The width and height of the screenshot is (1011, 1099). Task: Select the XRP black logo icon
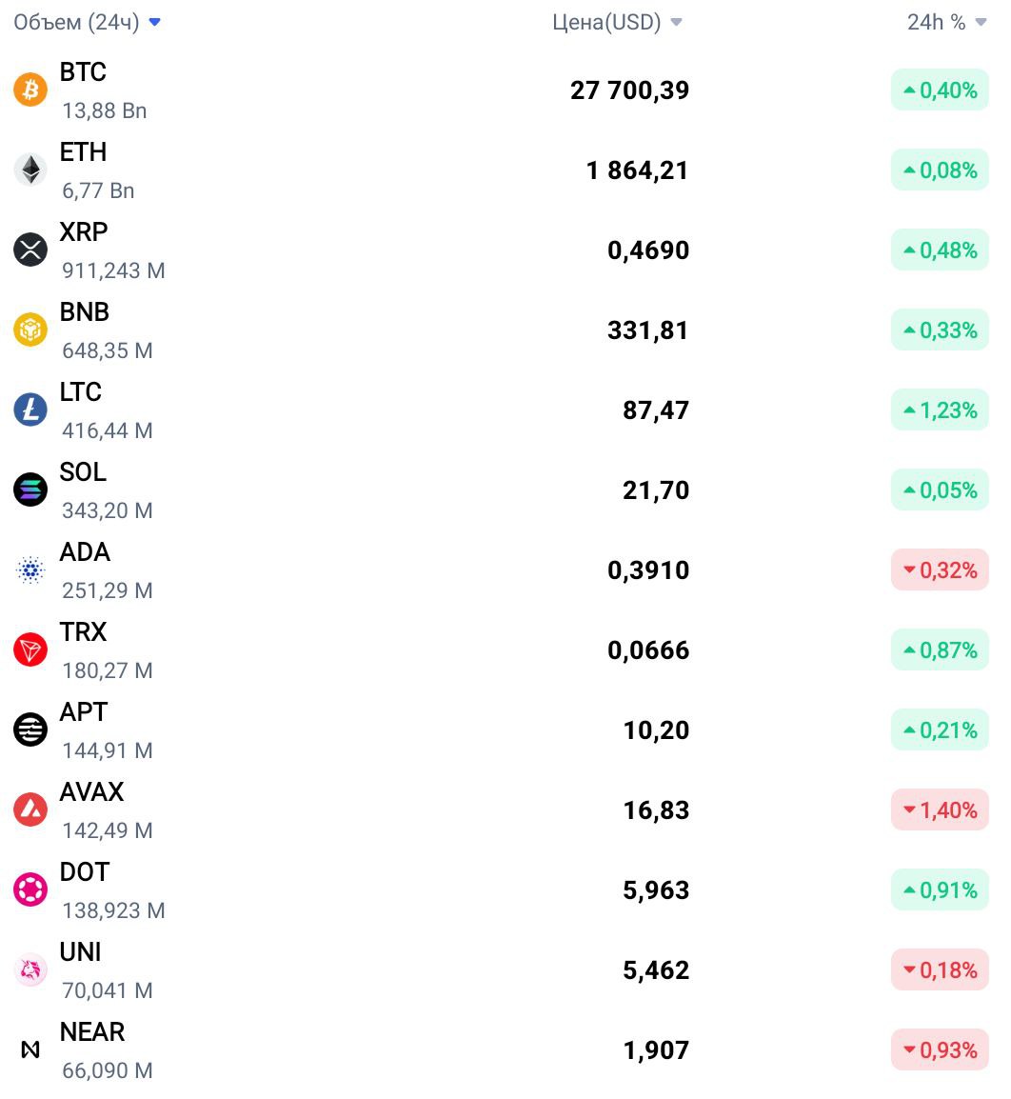pyautogui.click(x=30, y=250)
